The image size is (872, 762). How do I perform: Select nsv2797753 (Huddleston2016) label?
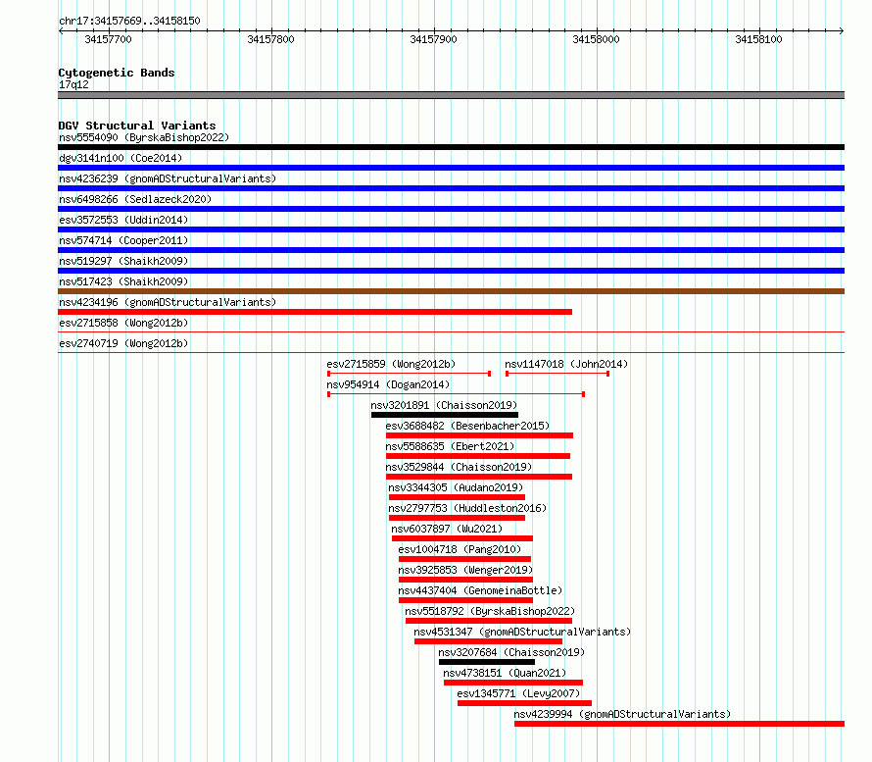(467, 508)
